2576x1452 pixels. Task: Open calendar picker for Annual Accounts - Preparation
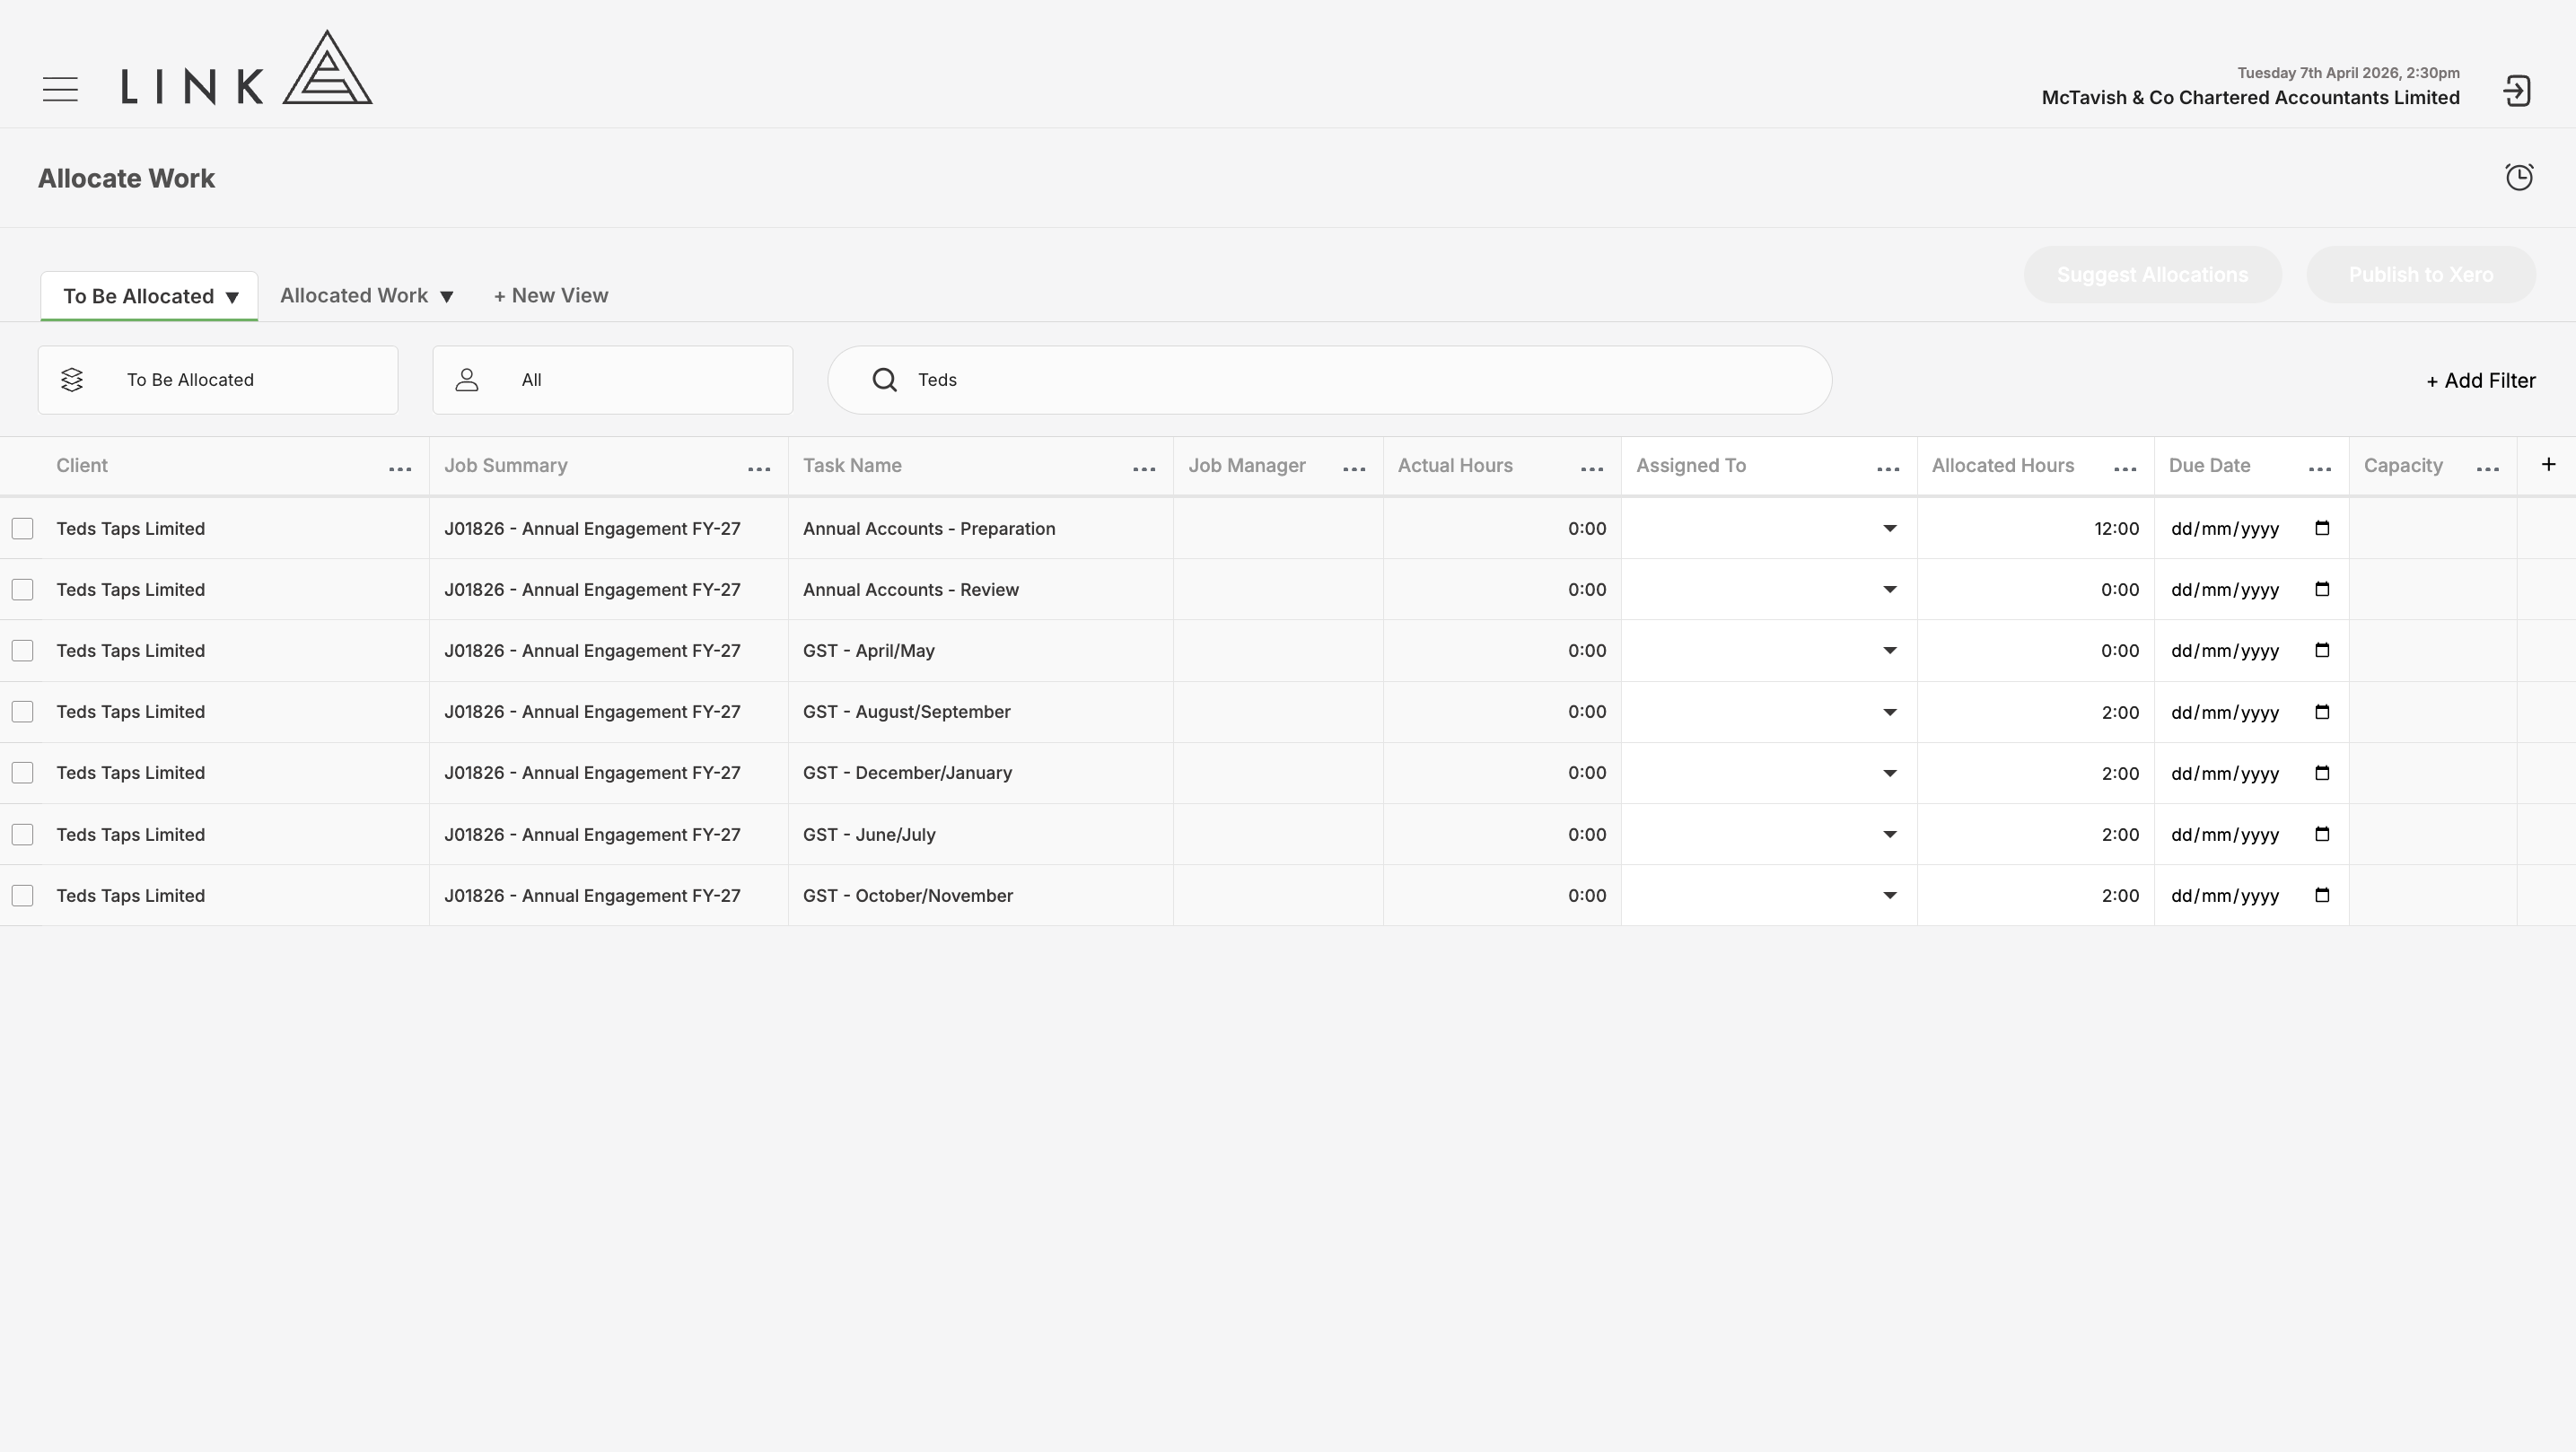point(2322,528)
